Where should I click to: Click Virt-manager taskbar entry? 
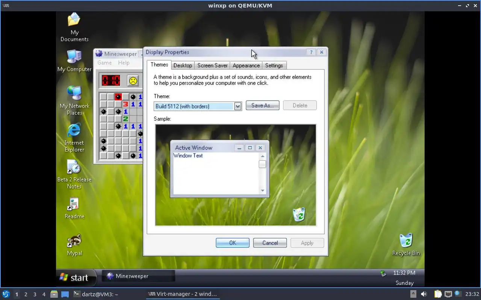[x=183, y=294]
